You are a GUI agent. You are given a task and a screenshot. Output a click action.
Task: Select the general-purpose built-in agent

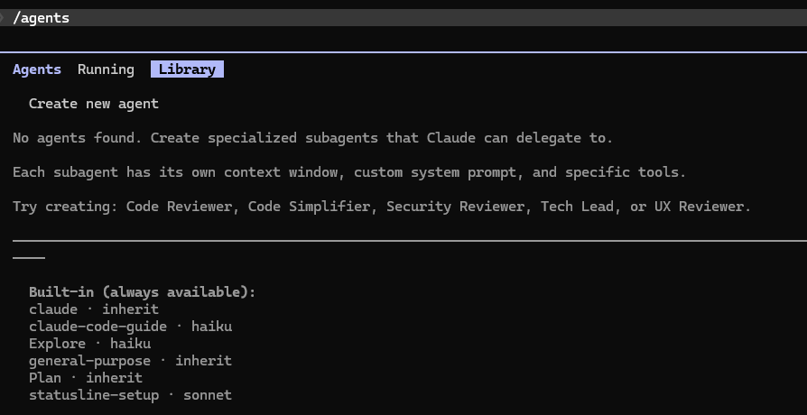coord(130,361)
